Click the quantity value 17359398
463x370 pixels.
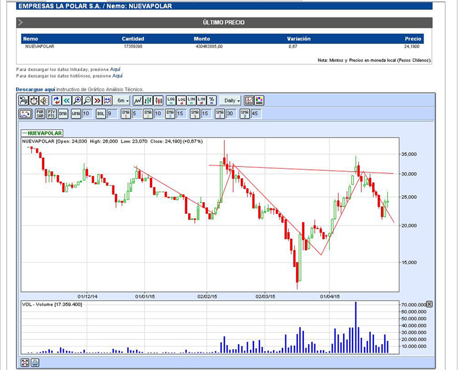133,47
